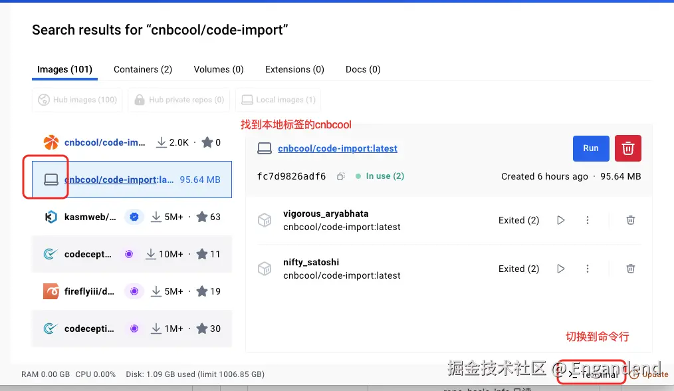Image resolution: width=674 pixels, height=391 pixels.
Task: Click download count icon on cnbcool 2.0K row
Action: click(162, 142)
